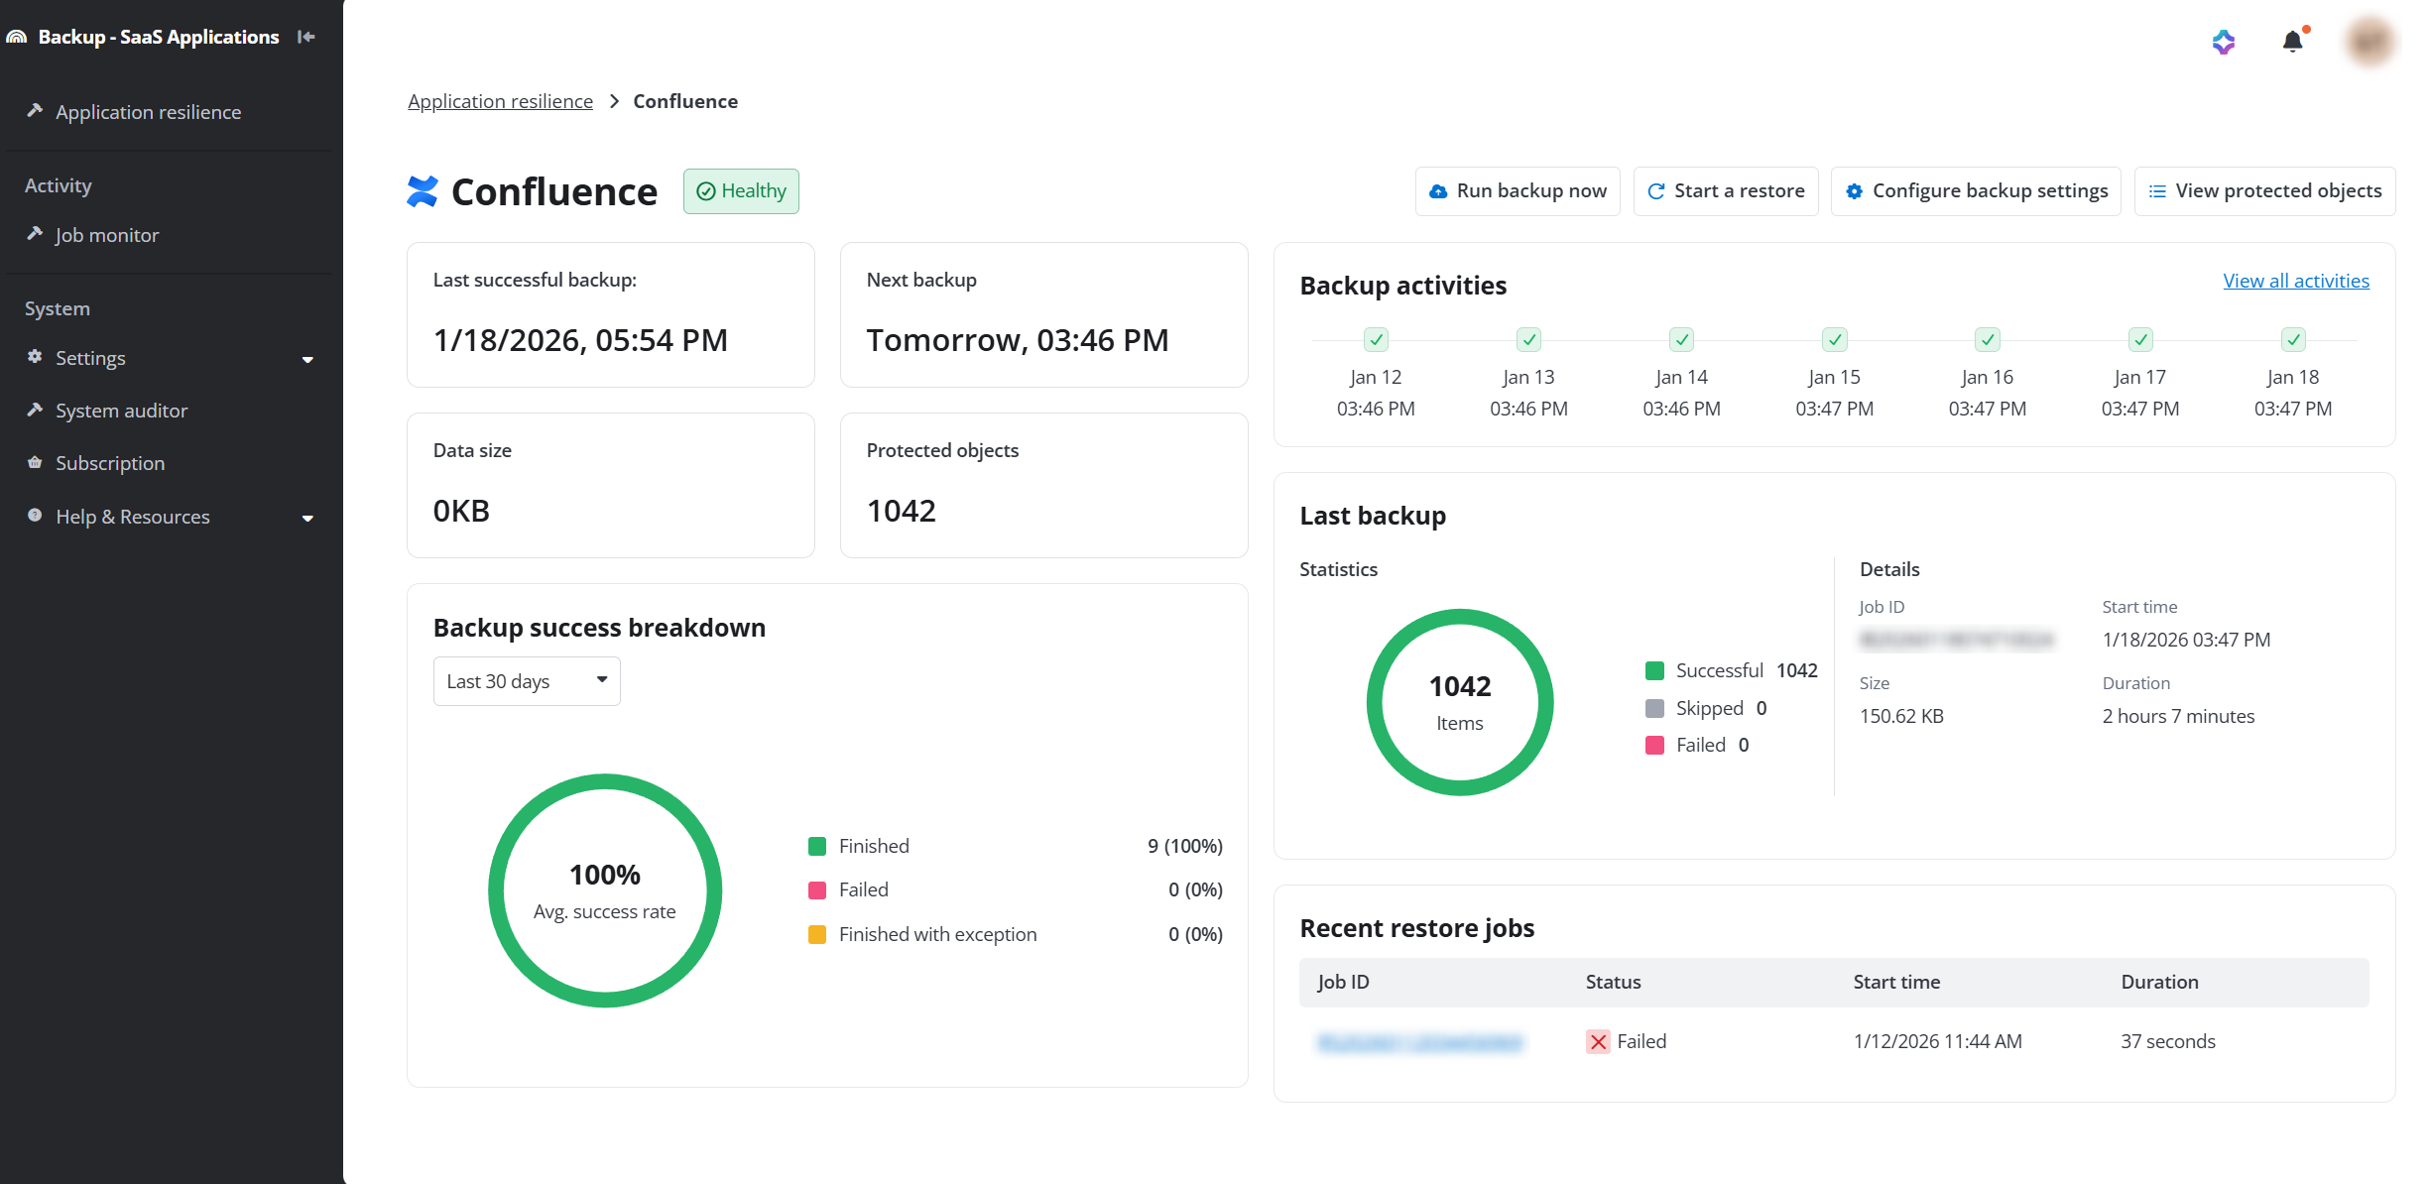2430x1184 pixels.
Task: Click the Settings gear icon in sidebar
Action: pos(35,356)
